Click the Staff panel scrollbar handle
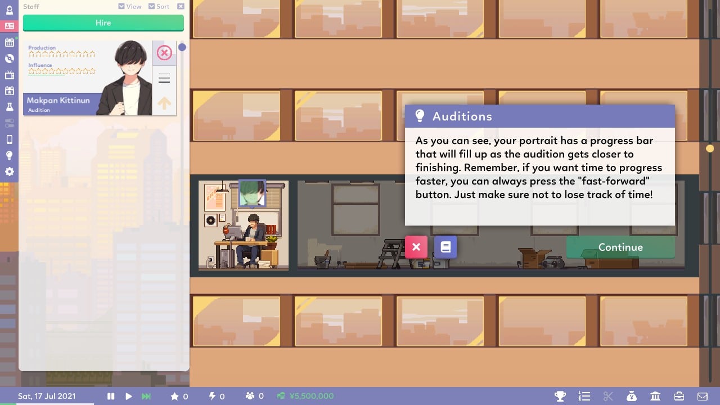The height and width of the screenshot is (405, 720). pos(182,47)
